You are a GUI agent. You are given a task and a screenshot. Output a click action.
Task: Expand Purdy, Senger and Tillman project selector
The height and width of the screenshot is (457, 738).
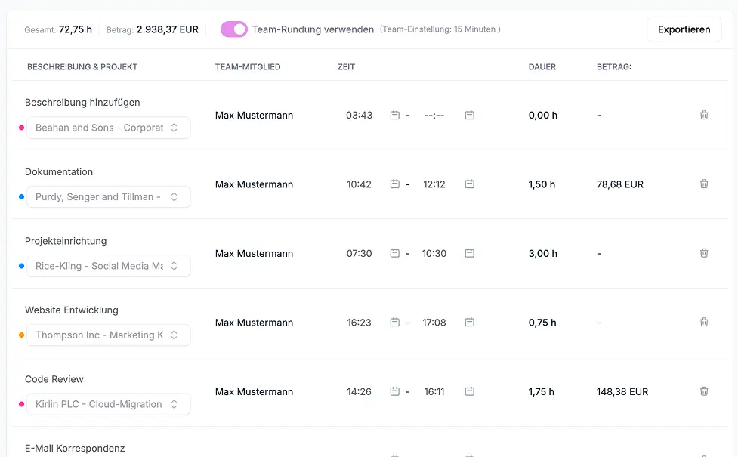point(108,197)
